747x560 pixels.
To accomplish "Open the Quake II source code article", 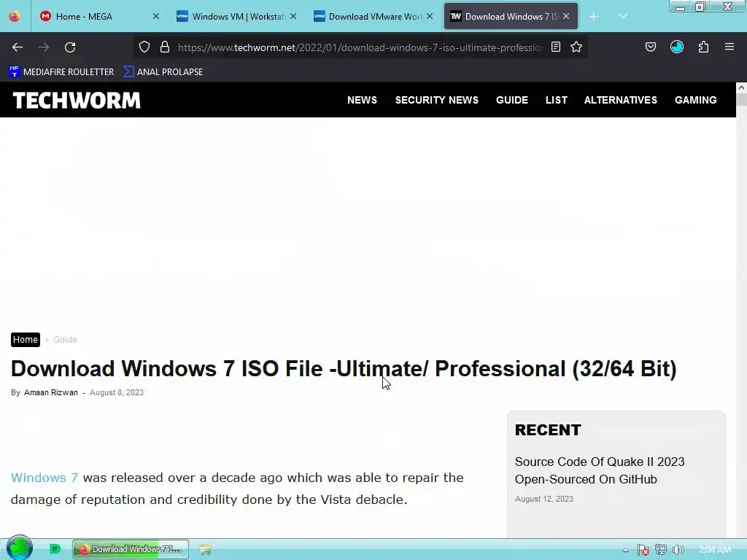I will point(600,470).
